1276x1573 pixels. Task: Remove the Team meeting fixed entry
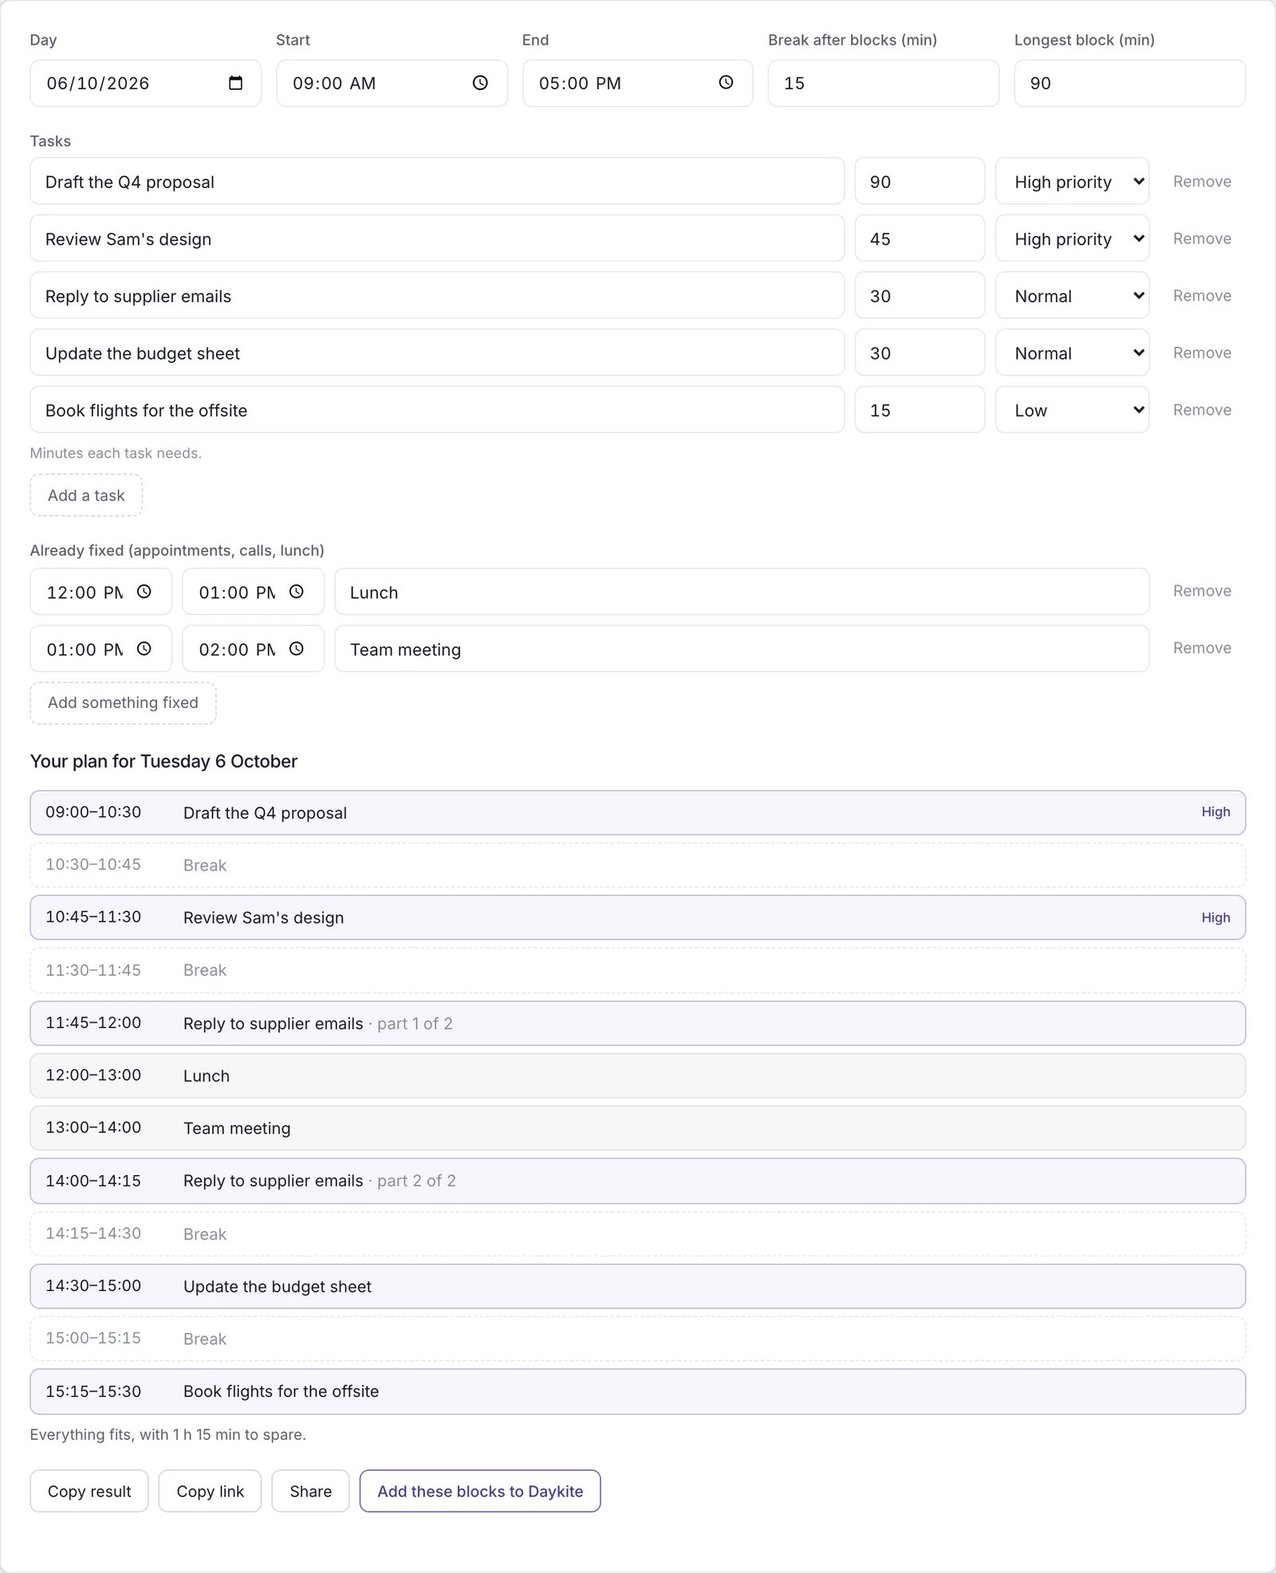point(1202,648)
